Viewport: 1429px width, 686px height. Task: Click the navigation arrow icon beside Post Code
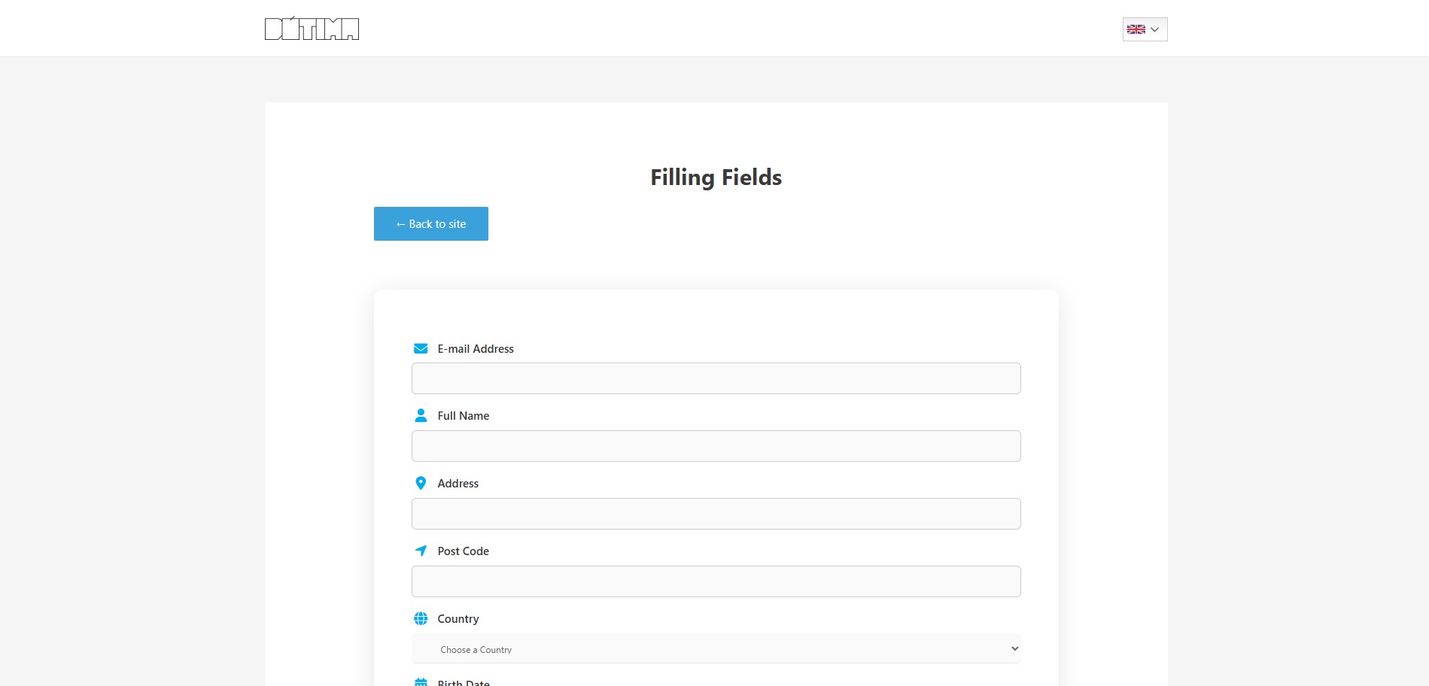pyautogui.click(x=421, y=551)
